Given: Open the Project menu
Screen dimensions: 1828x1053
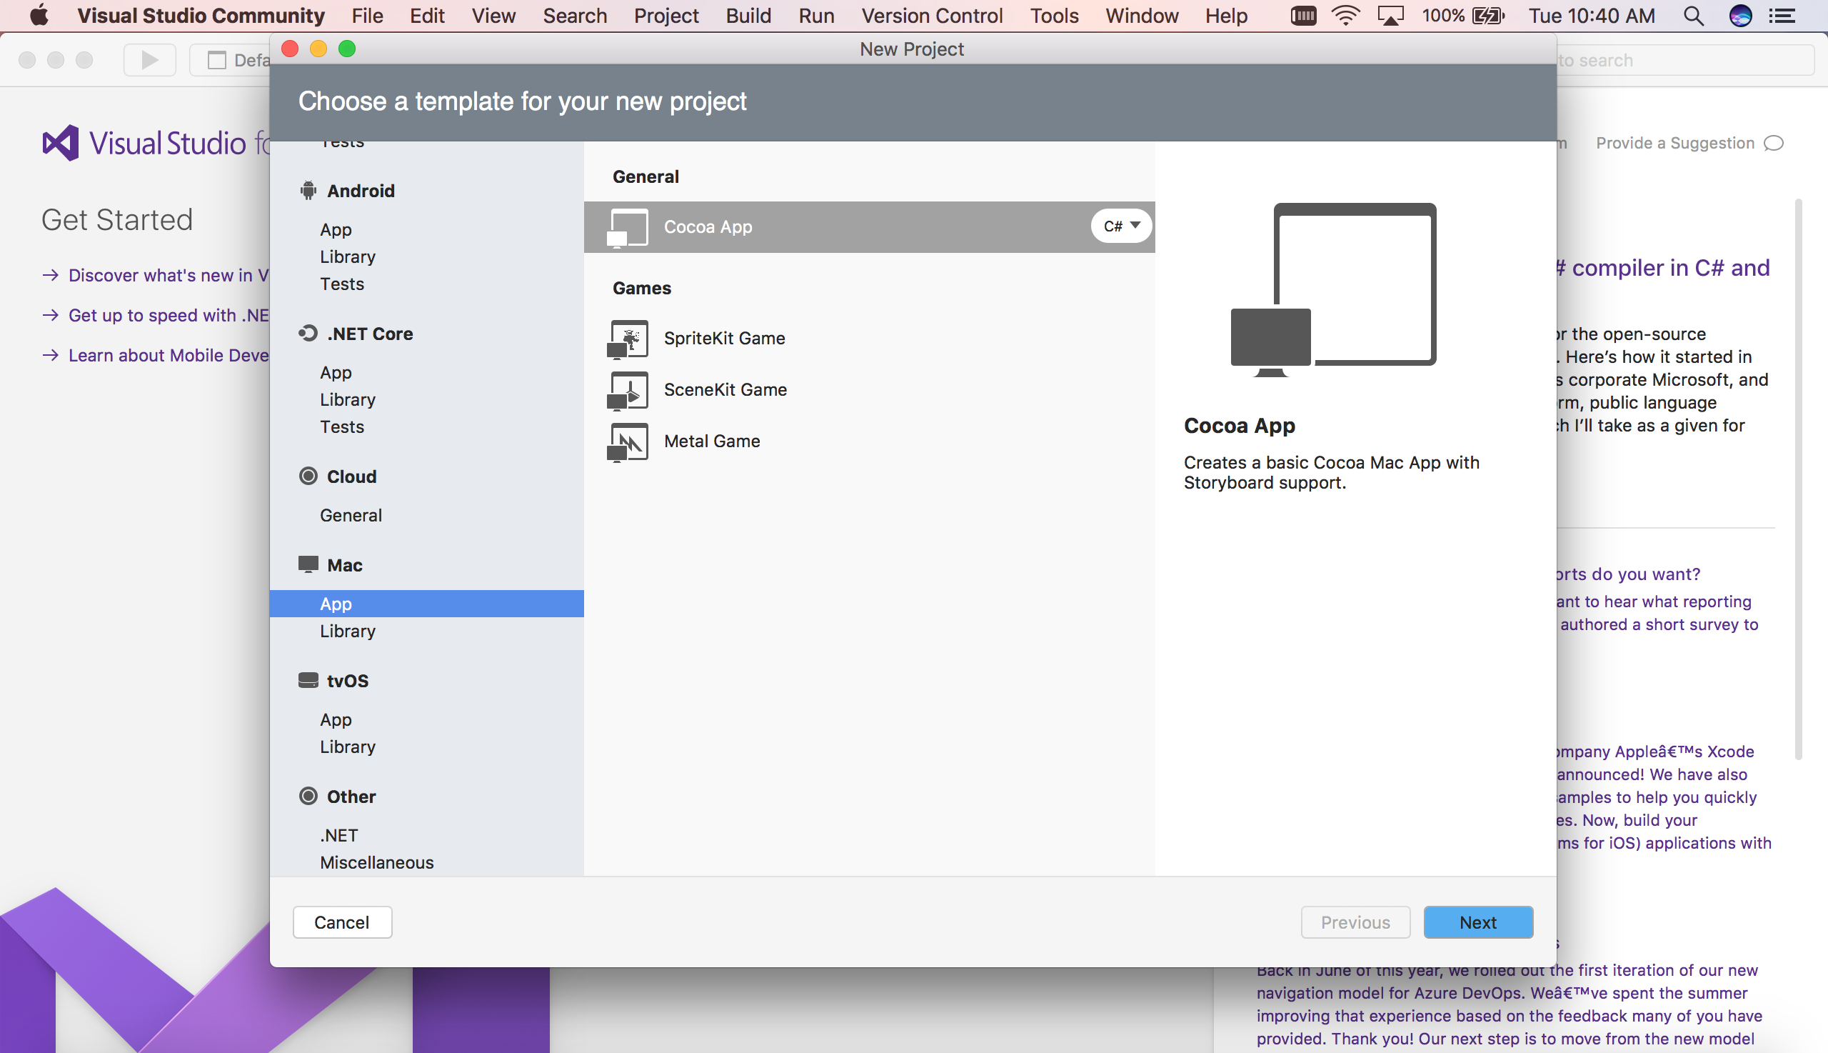Looking at the screenshot, I should (666, 15).
